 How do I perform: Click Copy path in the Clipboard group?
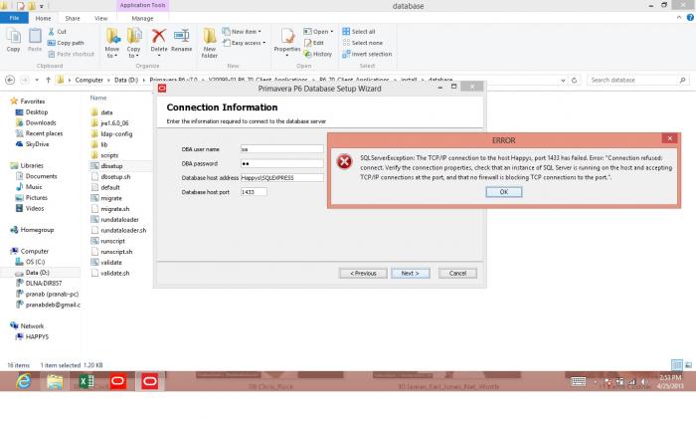(66, 43)
